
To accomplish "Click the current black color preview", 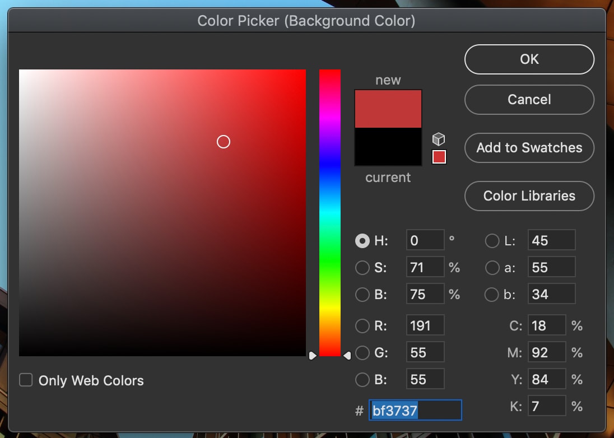I will [x=388, y=147].
